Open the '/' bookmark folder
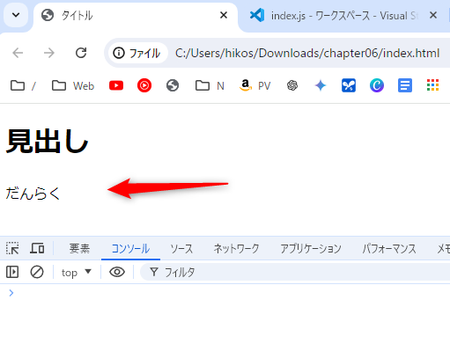 click(24, 85)
